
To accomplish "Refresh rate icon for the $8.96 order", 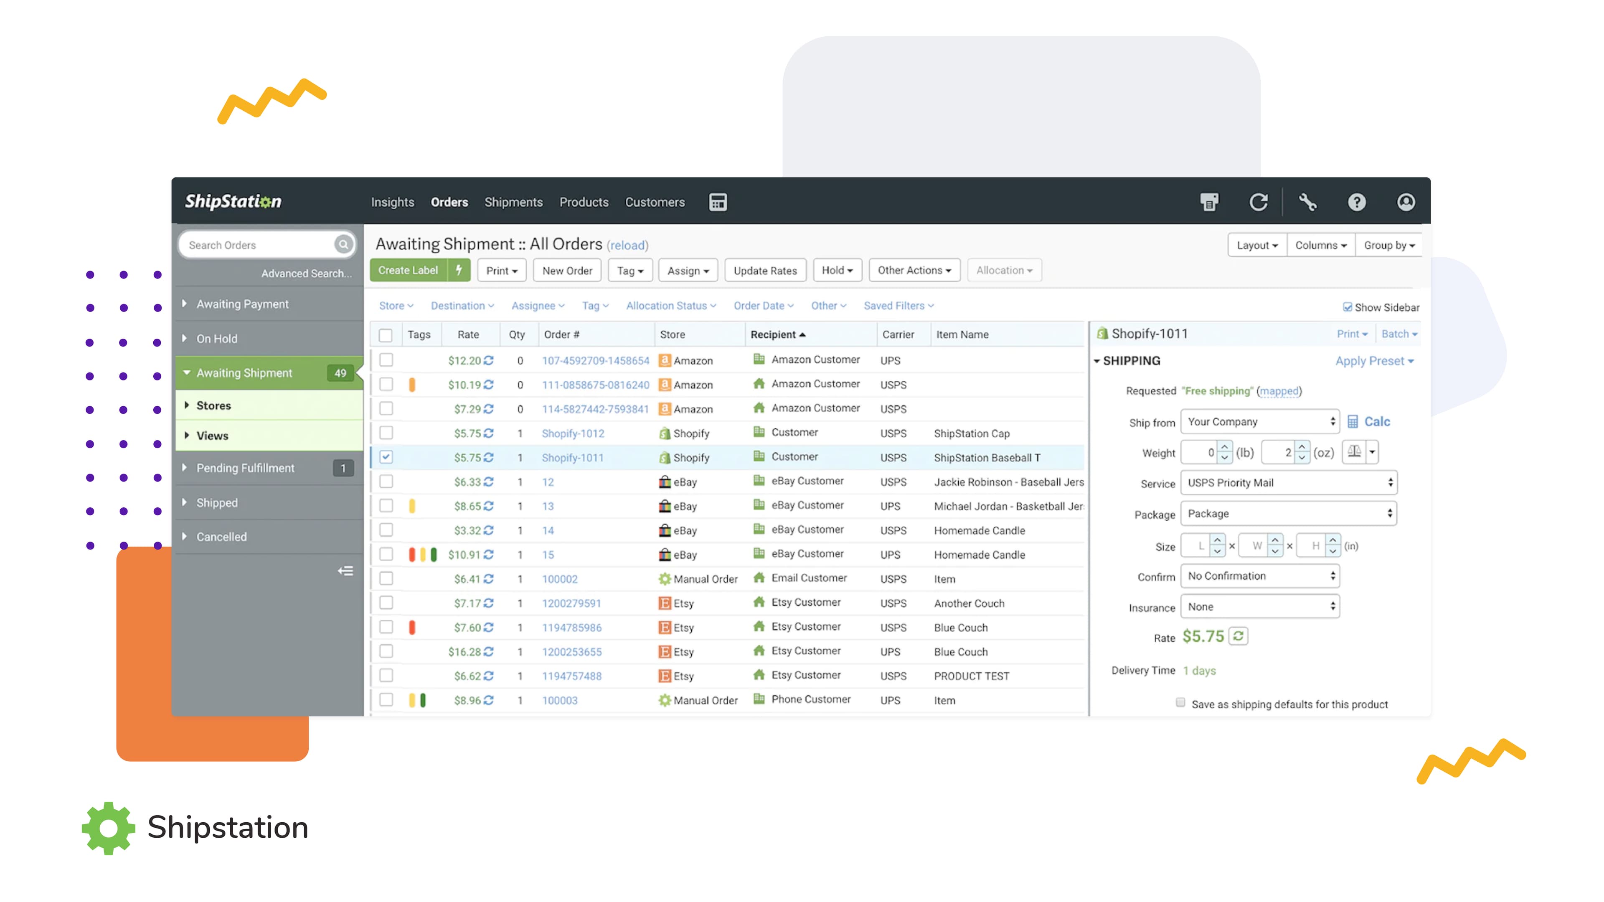I will click(x=489, y=700).
